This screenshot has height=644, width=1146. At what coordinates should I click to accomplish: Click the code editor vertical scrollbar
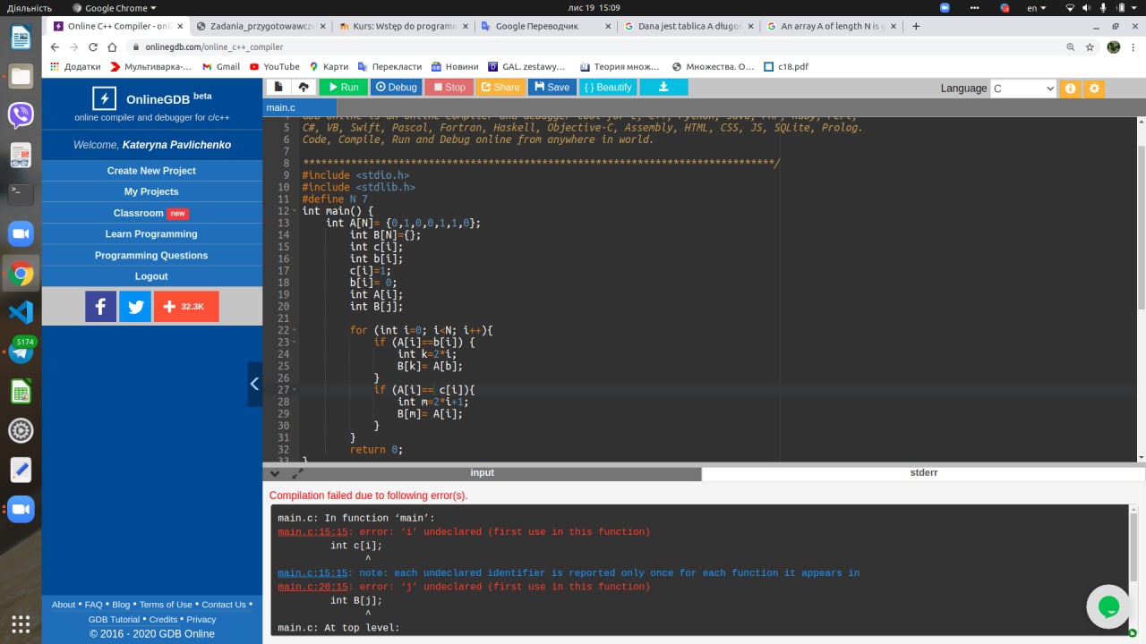pyautogui.click(x=1141, y=224)
